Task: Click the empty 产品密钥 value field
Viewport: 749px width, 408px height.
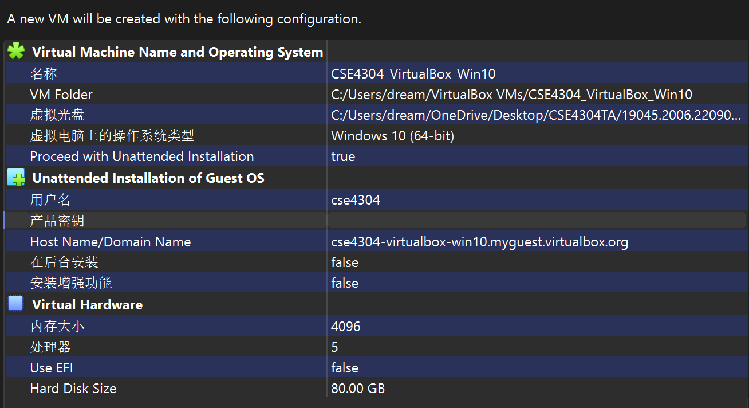Action: 536,221
